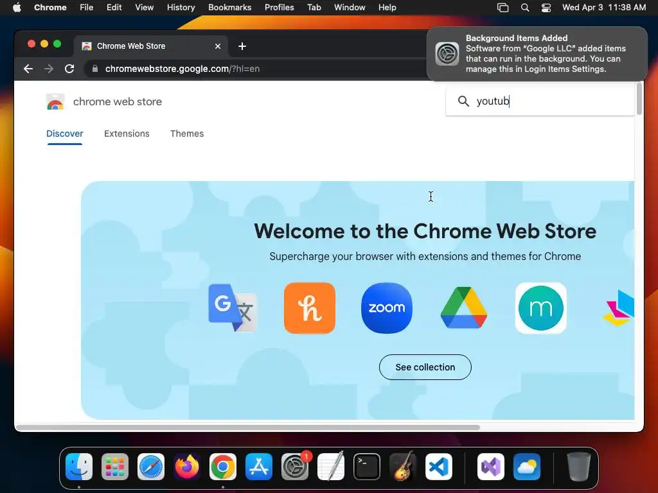This screenshot has height=493, width=658.
Task: Open System Settings from the dock
Action: [x=294, y=467]
